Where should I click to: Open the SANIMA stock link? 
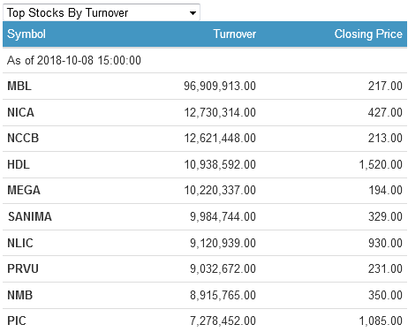tap(30, 216)
